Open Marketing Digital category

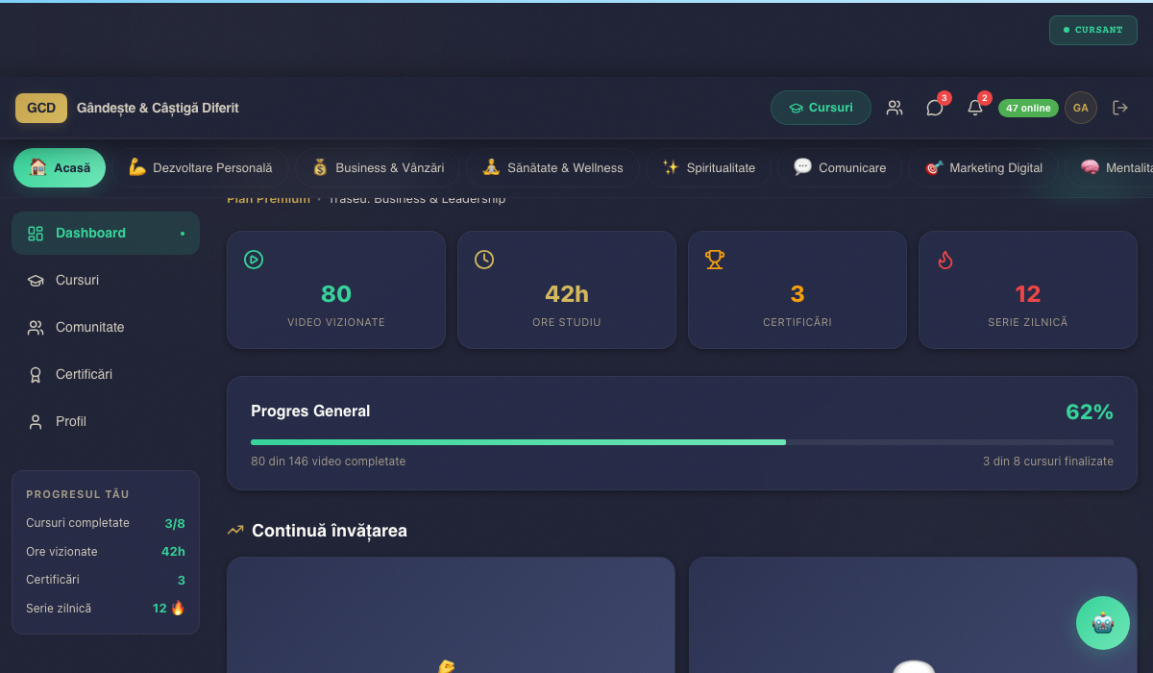(x=983, y=167)
